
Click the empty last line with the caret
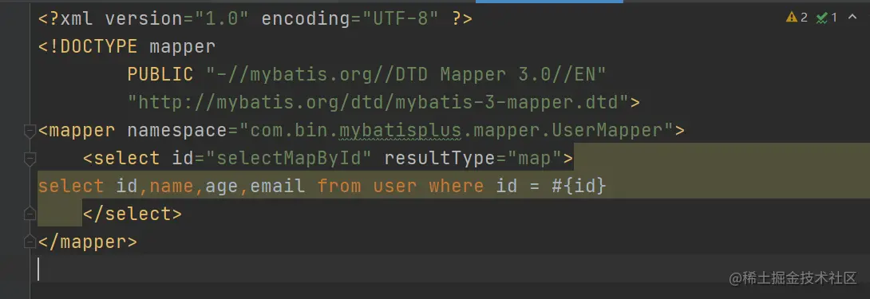pyautogui.click(x=449, y=269)
